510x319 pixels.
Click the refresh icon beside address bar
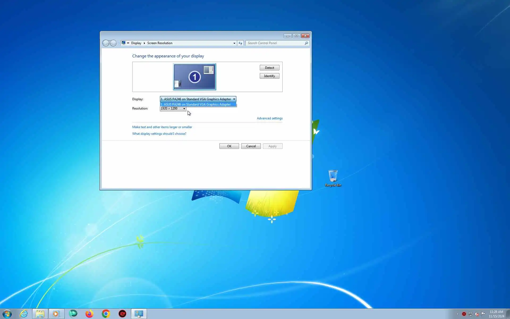(240, 43)
